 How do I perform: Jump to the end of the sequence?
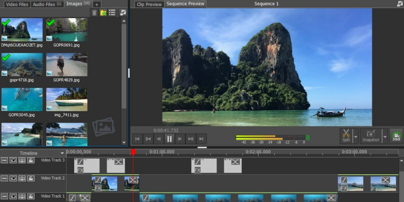point(201,139)
